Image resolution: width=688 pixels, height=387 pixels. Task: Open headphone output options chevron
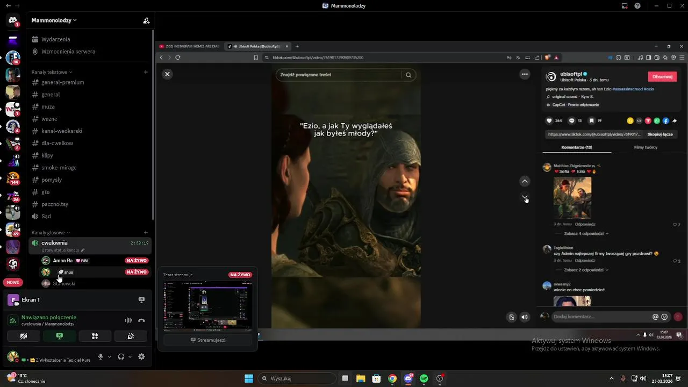point(130,357)
